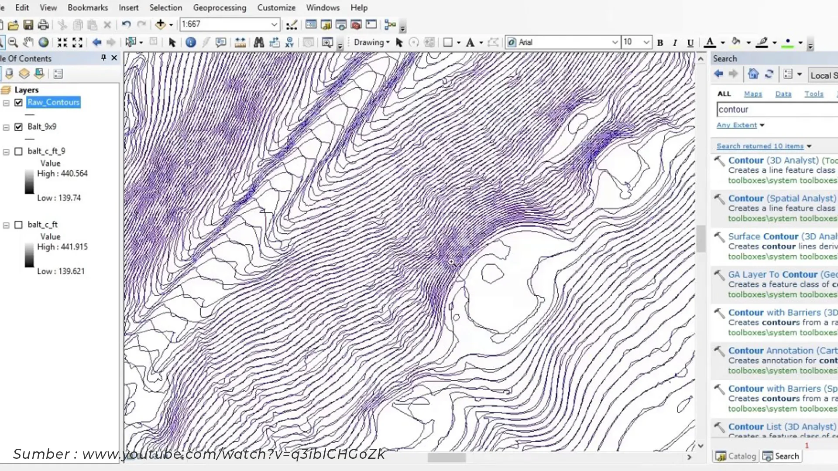The height and width of the screenshot is (471, 838).
Task: Zoom to full extent globe
Action: [43, 42]
